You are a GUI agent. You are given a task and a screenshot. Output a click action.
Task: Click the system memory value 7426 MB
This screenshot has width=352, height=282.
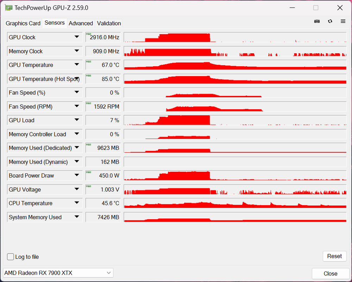(103, 217)
